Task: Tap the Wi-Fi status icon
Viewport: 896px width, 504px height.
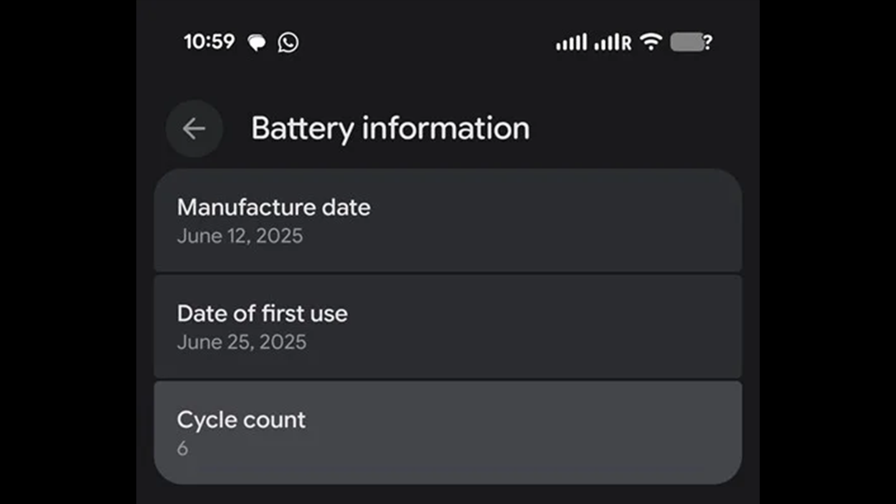Action: pos(651,42)
